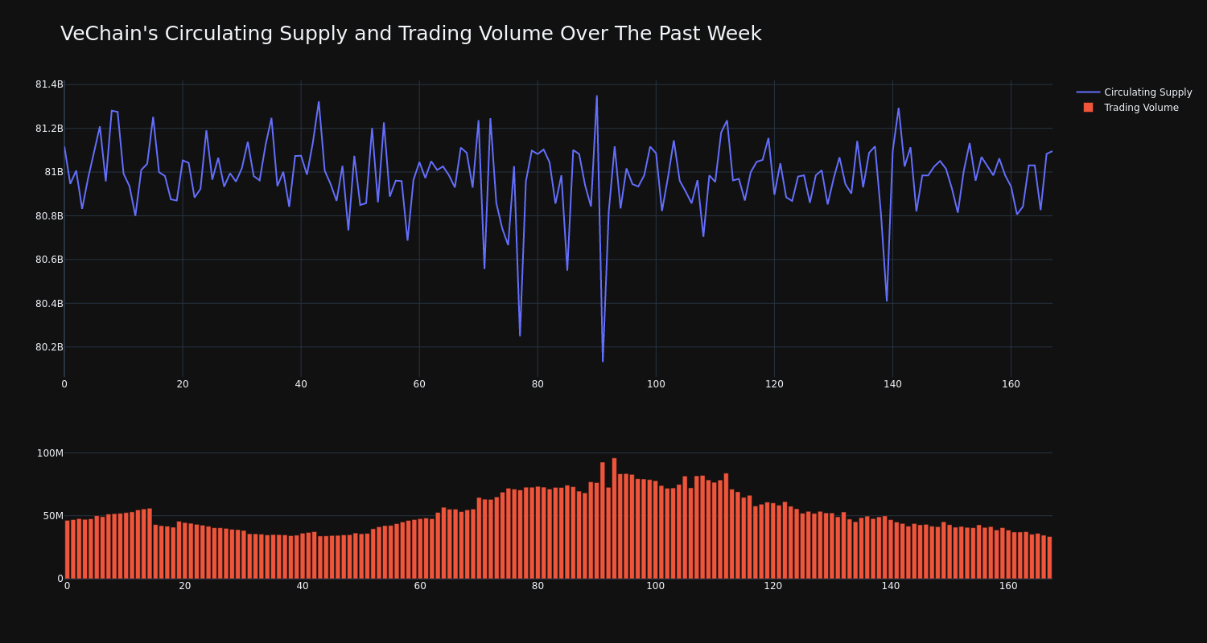Click x-axis tick 100 on supply chart
Viewport: 1207px width, 643px height.
[656, 384]
